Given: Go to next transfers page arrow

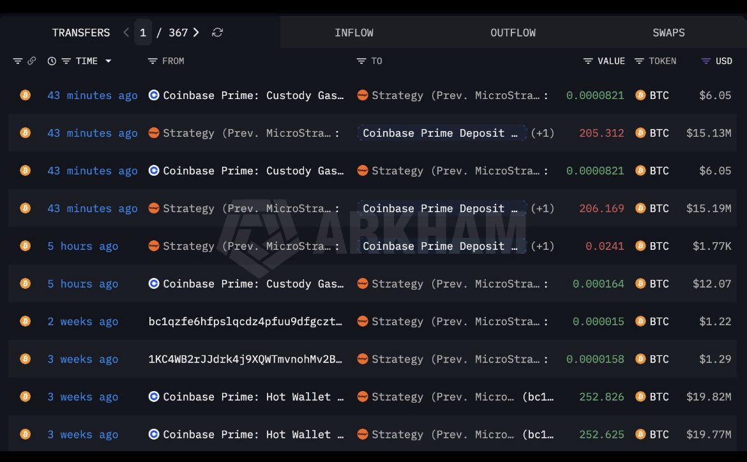Looking at the screenshot, I should [196, 33].
